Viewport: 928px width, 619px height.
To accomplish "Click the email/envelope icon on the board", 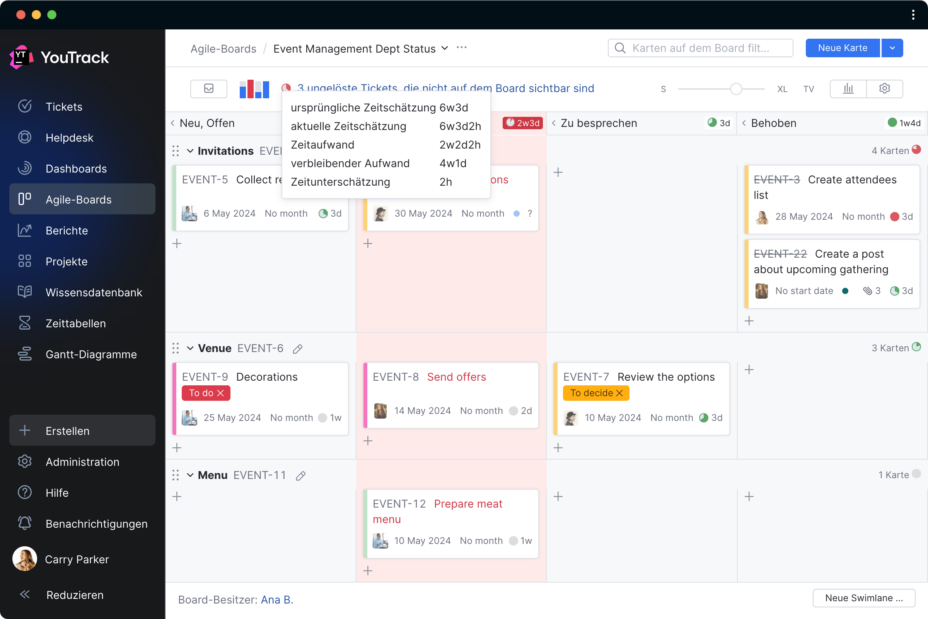I will 208,89.
